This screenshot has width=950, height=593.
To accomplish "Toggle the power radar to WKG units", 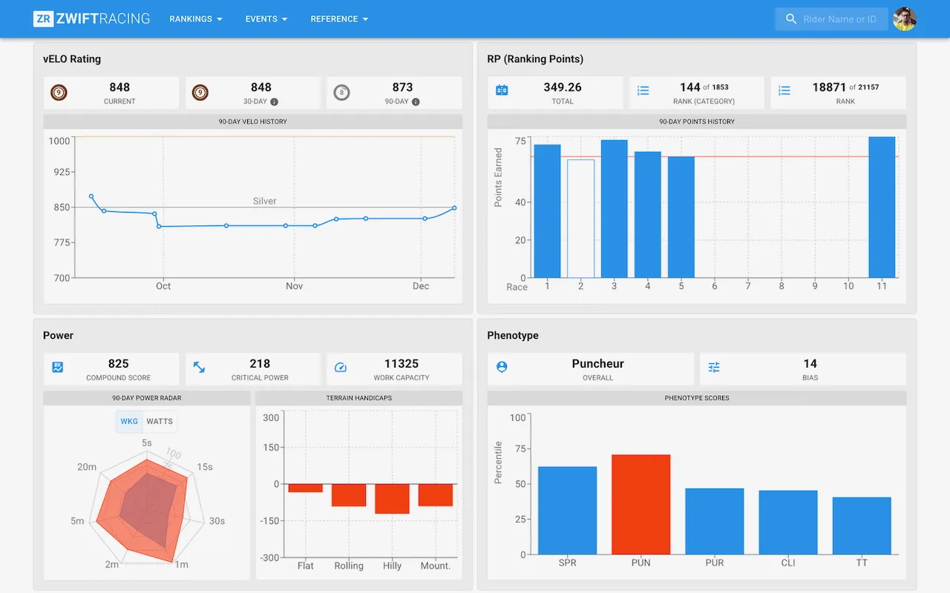I will 128,420.
